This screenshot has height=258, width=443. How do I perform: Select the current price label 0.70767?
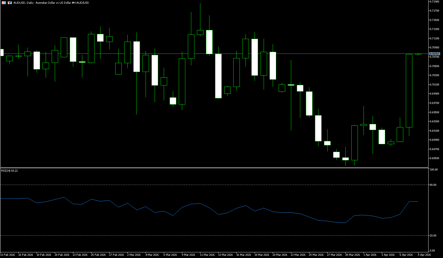click(x=434, y=54)
